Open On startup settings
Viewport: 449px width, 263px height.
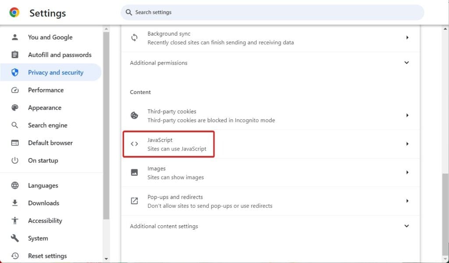coord(50,160)
